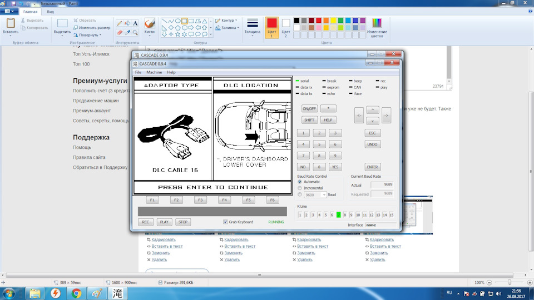
Task: Choose the Pentagon shape
Action: point(177,28)
